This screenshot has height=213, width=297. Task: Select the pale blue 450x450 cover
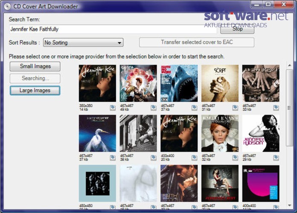coord(97,183)
